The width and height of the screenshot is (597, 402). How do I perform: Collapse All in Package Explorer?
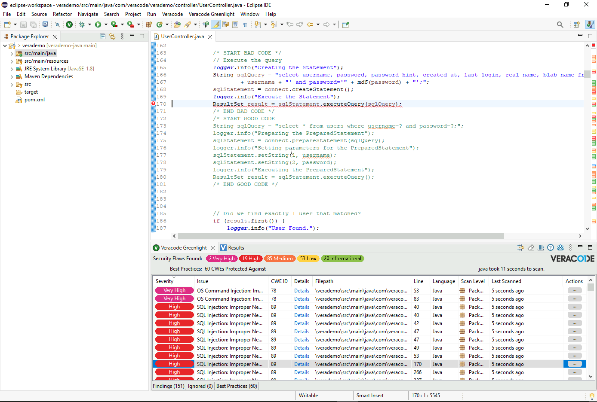tap(102, 37)
